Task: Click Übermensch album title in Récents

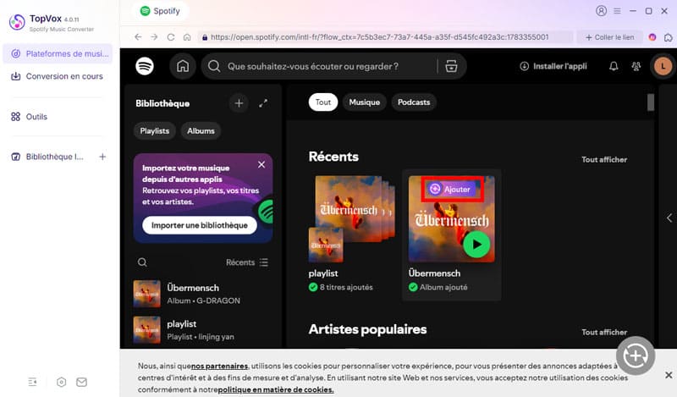Action: [434, 273]
